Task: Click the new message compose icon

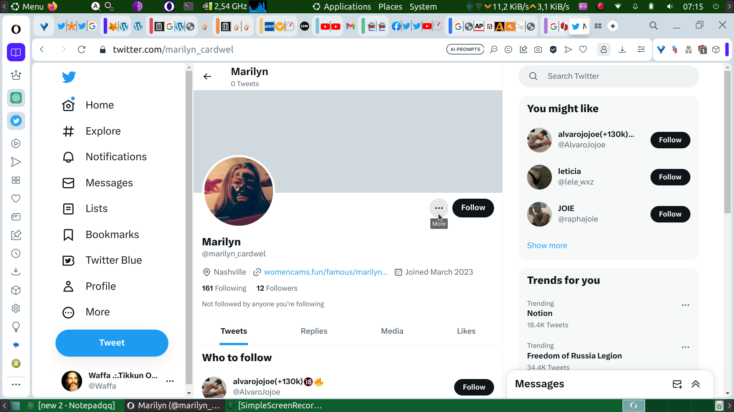Action: click(677, 384)
